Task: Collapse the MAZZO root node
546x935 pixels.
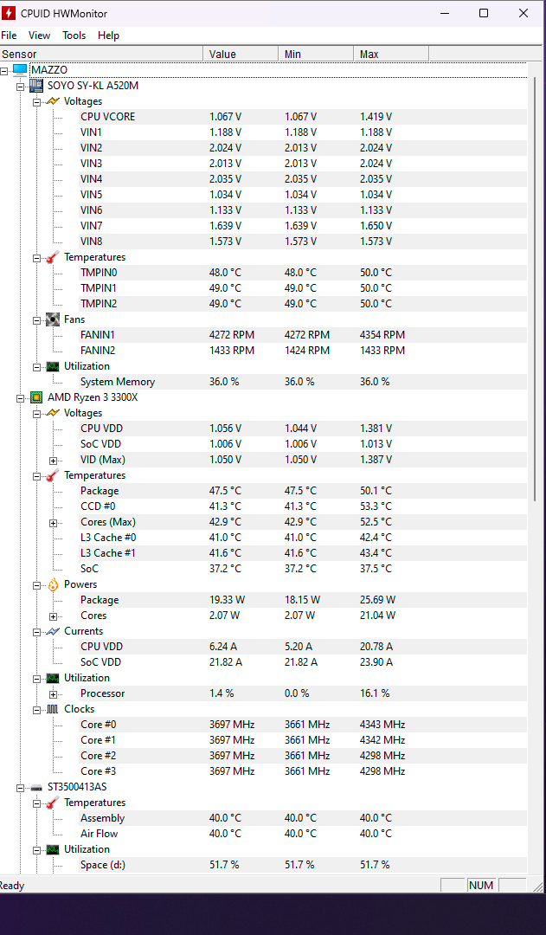Action: click(x=4, y=70)
